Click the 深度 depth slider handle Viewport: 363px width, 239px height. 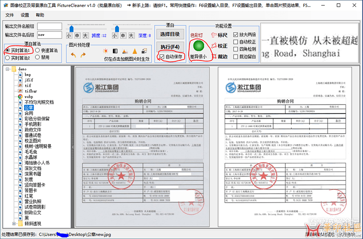(117, 29)
